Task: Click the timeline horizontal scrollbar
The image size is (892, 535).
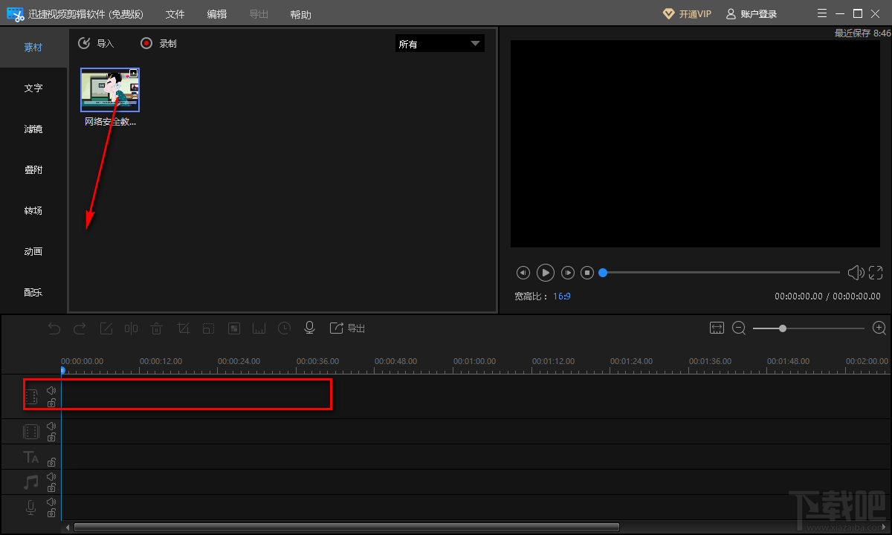Action: click(346, 528)
